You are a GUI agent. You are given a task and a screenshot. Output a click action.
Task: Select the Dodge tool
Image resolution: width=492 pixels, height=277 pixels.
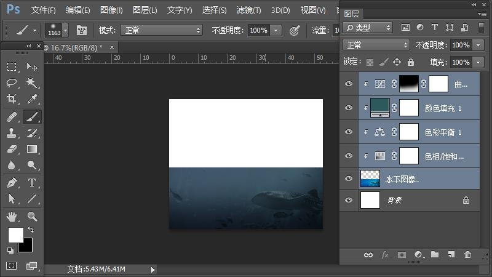coord(32,165)
